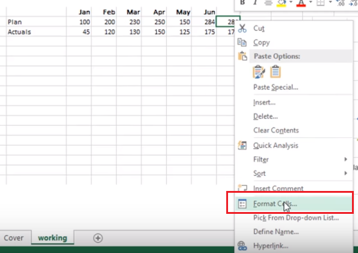The width and height of the screenshot is (358, 253).
Task: Select Delete... in the context menu
Action: (x=294, y=116)
